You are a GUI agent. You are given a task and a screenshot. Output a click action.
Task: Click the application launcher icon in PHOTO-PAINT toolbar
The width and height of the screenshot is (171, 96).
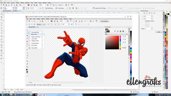tap(96, 21)
